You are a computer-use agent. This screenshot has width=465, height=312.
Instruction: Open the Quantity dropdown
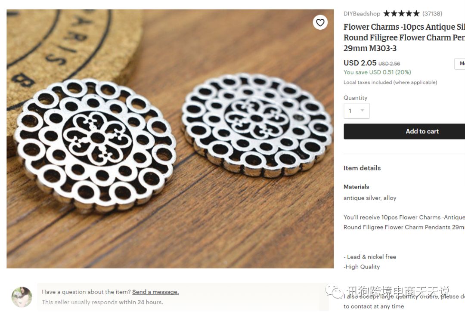coord(356,111)
